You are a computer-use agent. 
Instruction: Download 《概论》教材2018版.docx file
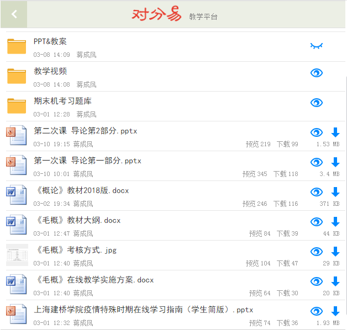click(335, 192)
